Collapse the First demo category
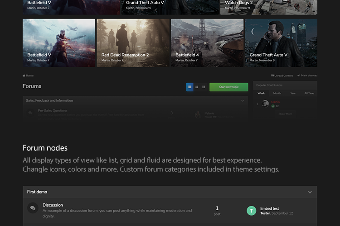Viewport: 340px width, 226px height. coord(310,192)
